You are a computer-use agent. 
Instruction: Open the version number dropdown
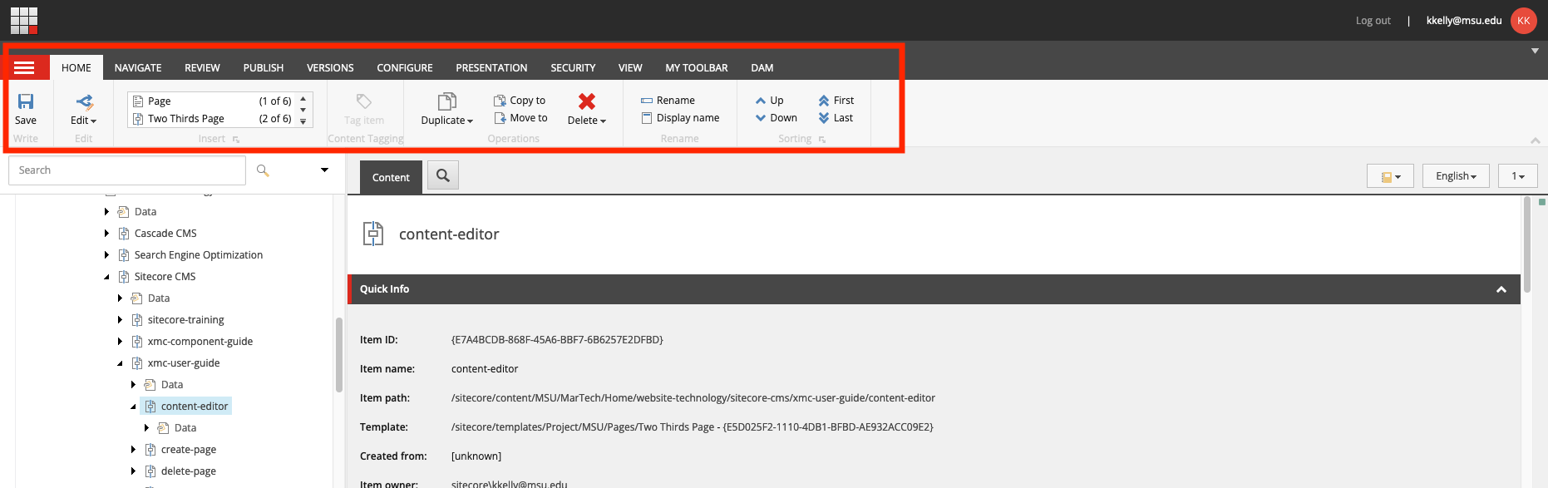pos(1517,176)
